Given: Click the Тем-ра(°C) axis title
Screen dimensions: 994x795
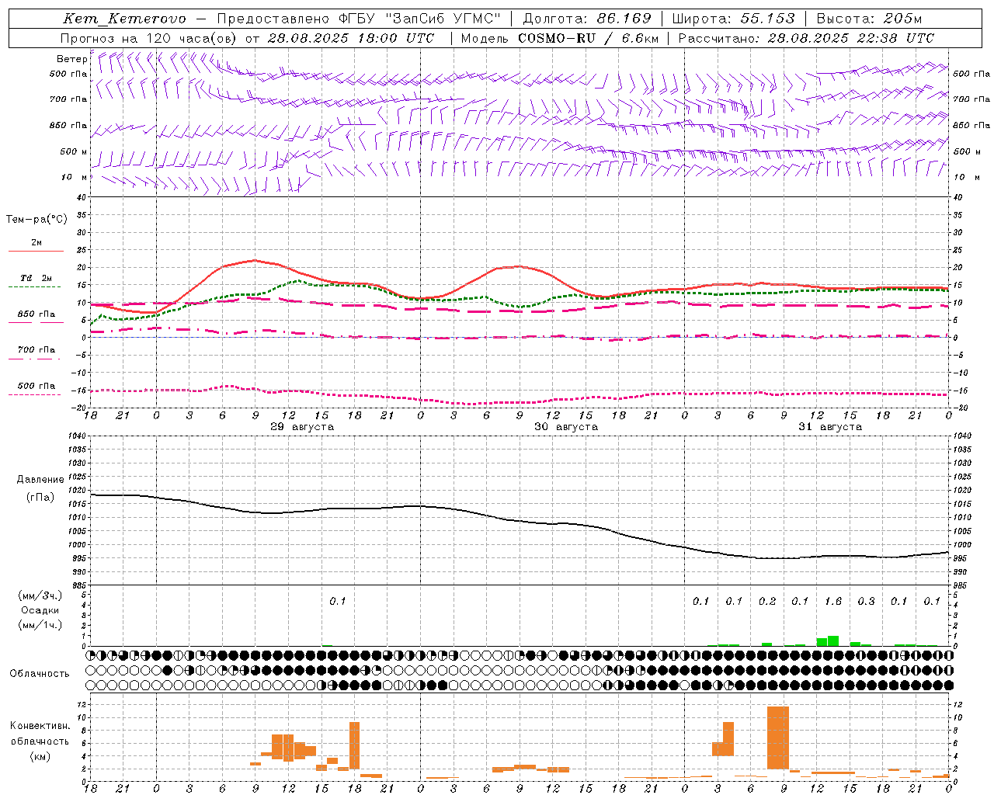Looking at the screenshot, I should [36, 219].
